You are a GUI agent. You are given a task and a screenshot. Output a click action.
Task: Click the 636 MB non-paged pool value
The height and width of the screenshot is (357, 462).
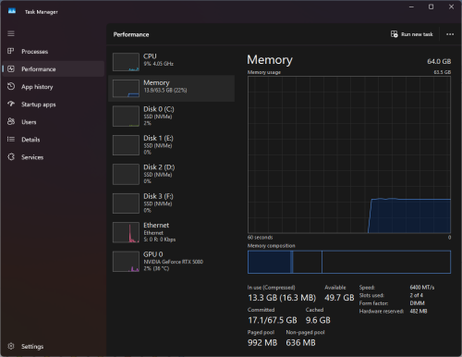300,342
